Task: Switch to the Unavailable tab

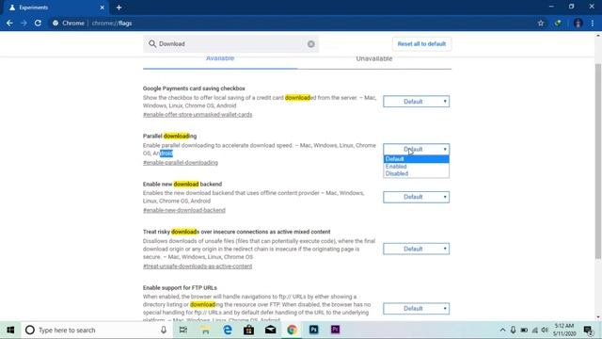Action: (x=374, y=58)
